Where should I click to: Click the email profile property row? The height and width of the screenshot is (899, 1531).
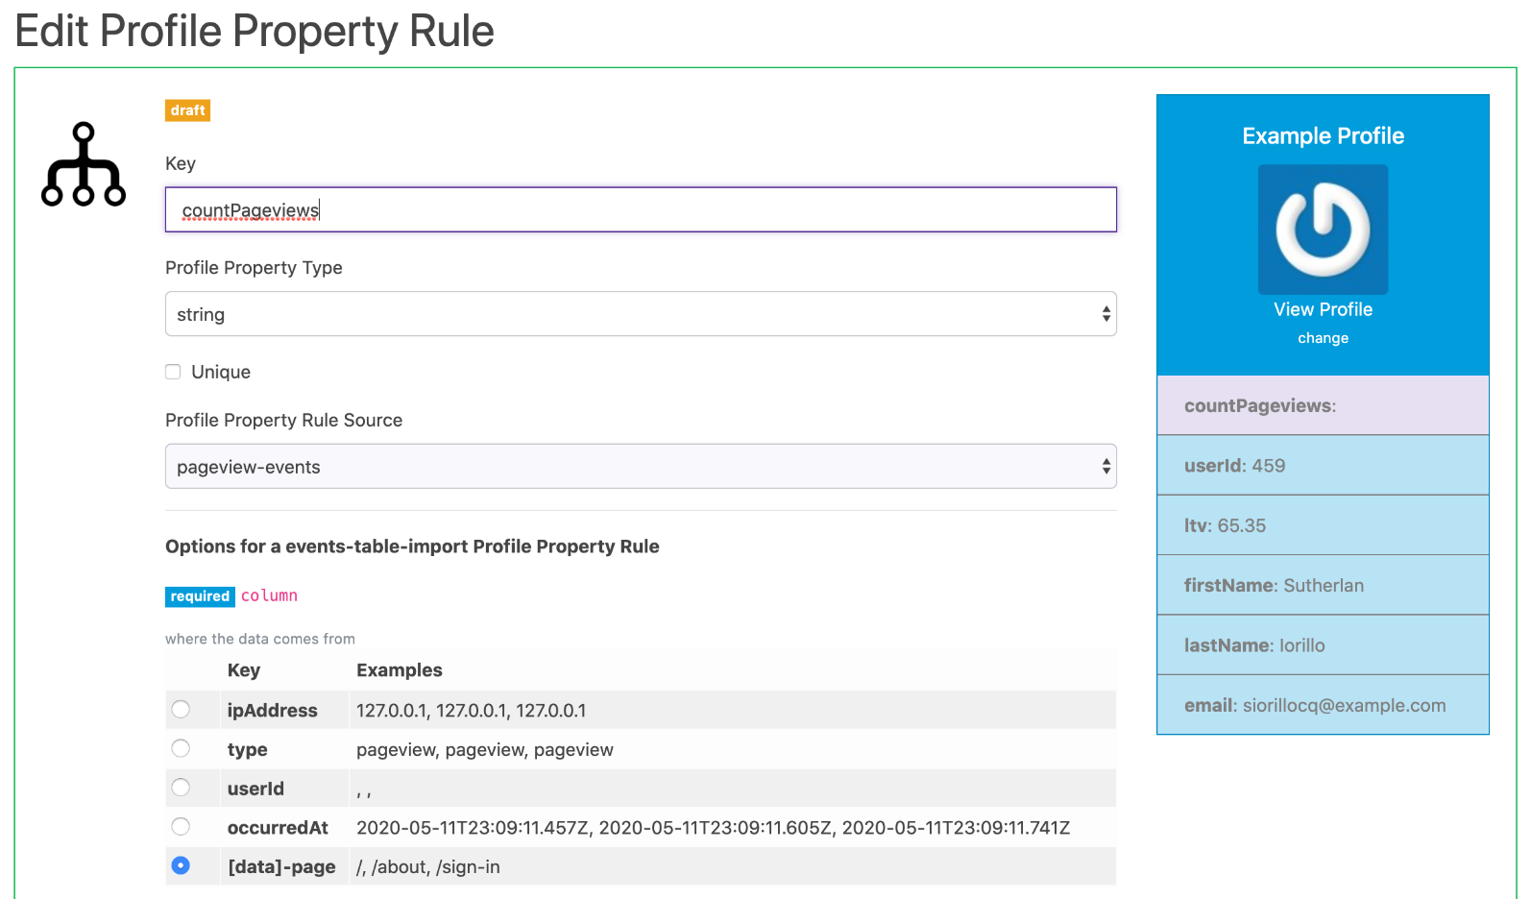1323,705
